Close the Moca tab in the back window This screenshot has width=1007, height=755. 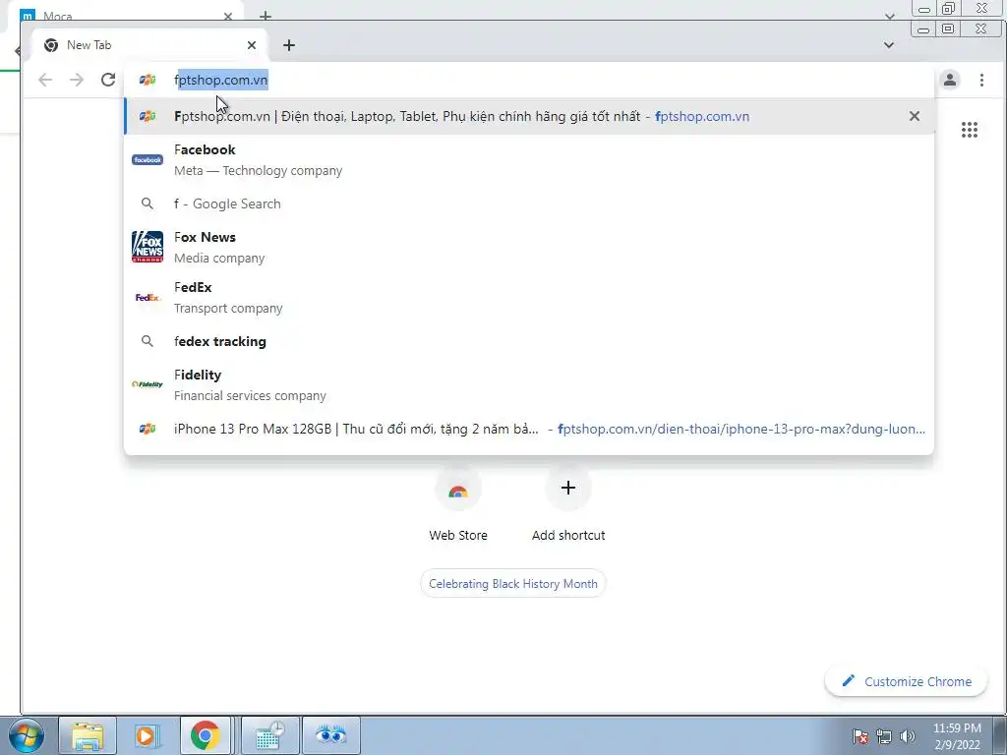click(228, 16)
